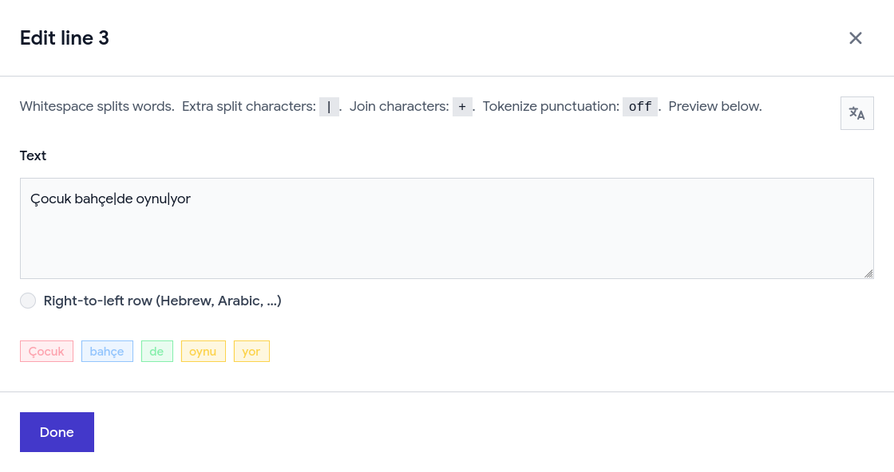This screenshot has height=472, width=894.
Task: Select the 'oynu' word token
Action: pos(203,352)
